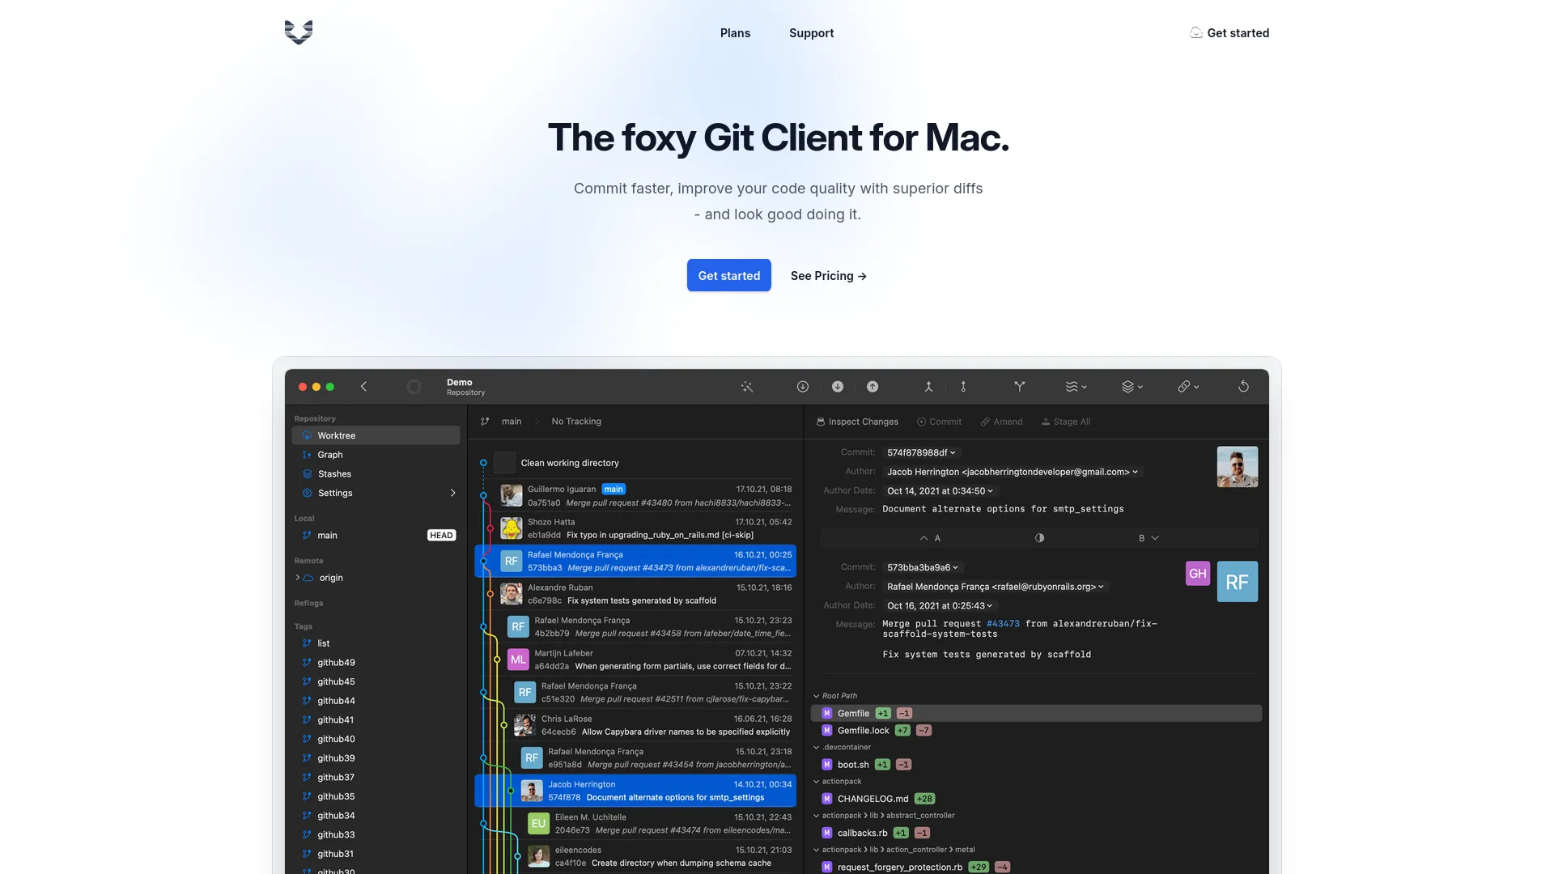Click the #43473 pull request link
1554x874 pixels.
[x=1003, y=624]
